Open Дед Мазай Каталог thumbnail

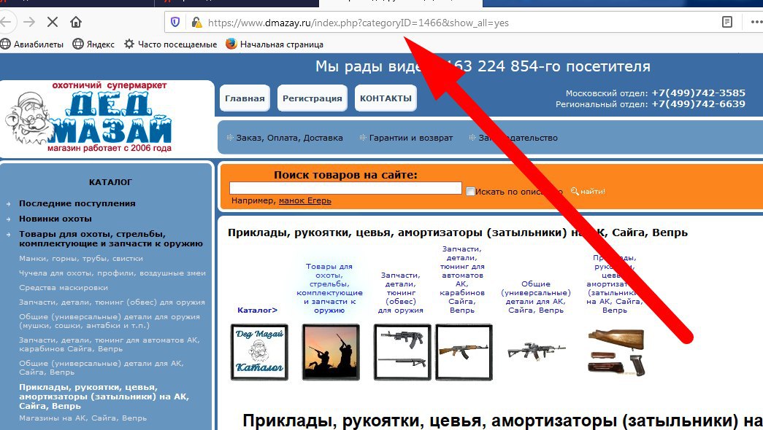tap(259, 352)
